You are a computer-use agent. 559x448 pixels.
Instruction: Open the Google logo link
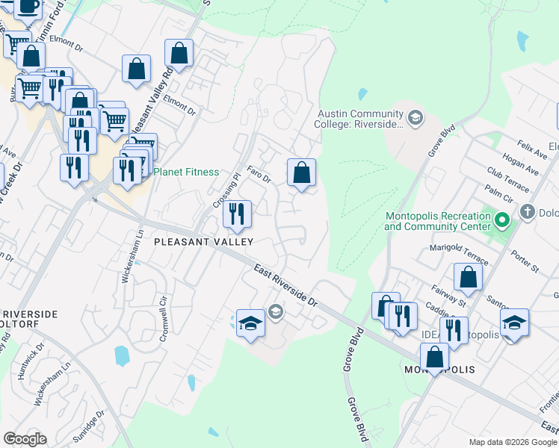(x=25, y=439)
